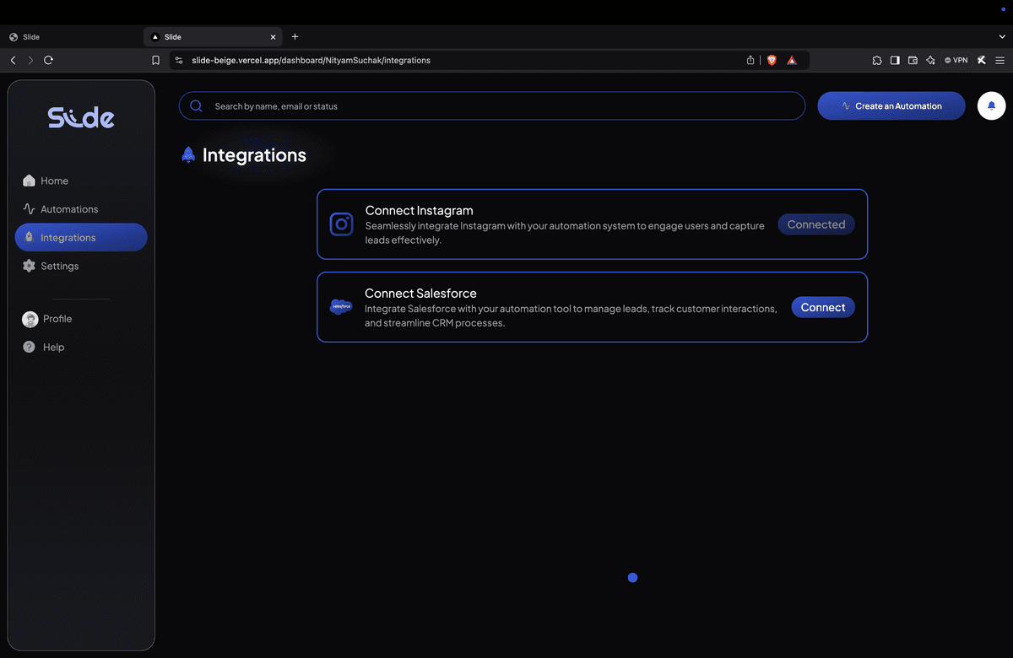Open notifications via the bell icon
This screenshot has width=1013, height=658.
click(x=991, y=105)
